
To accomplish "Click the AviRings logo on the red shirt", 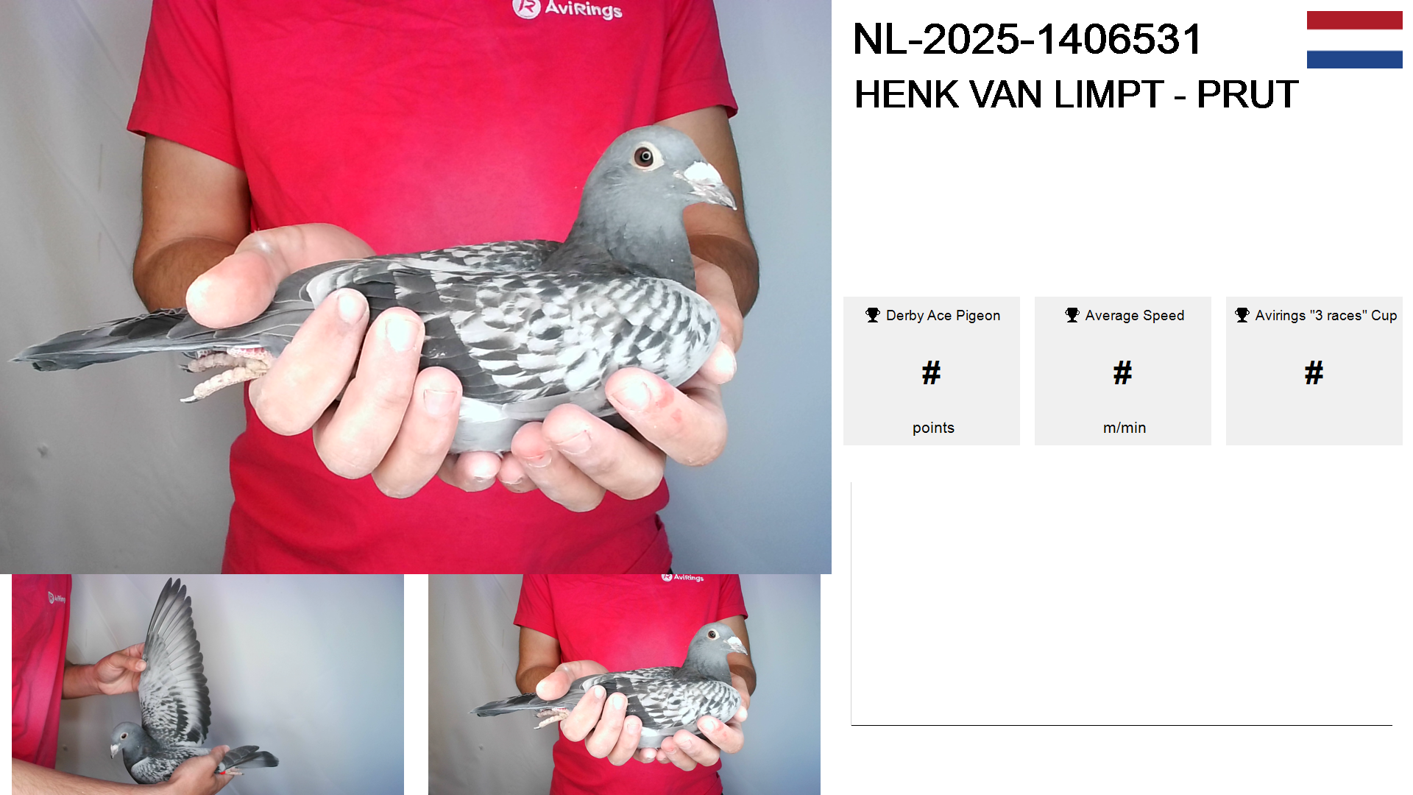I will click(x=567, y=9).
